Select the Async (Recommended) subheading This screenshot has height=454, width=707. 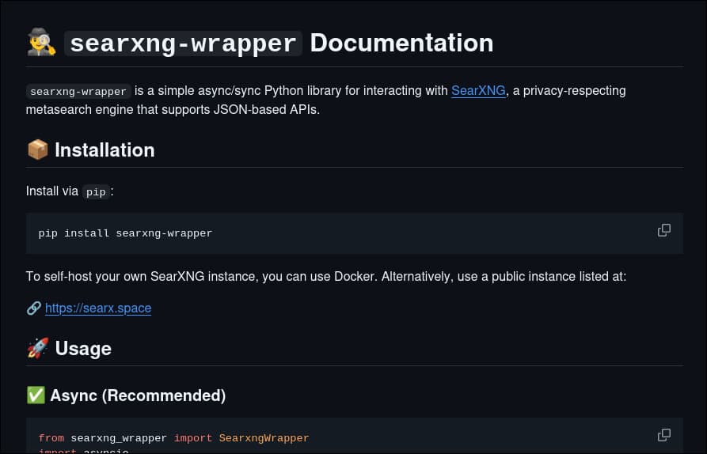click(138, 395)
